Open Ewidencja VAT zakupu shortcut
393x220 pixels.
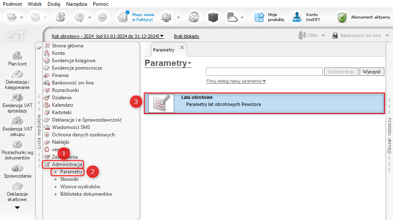tap(17, 126)
